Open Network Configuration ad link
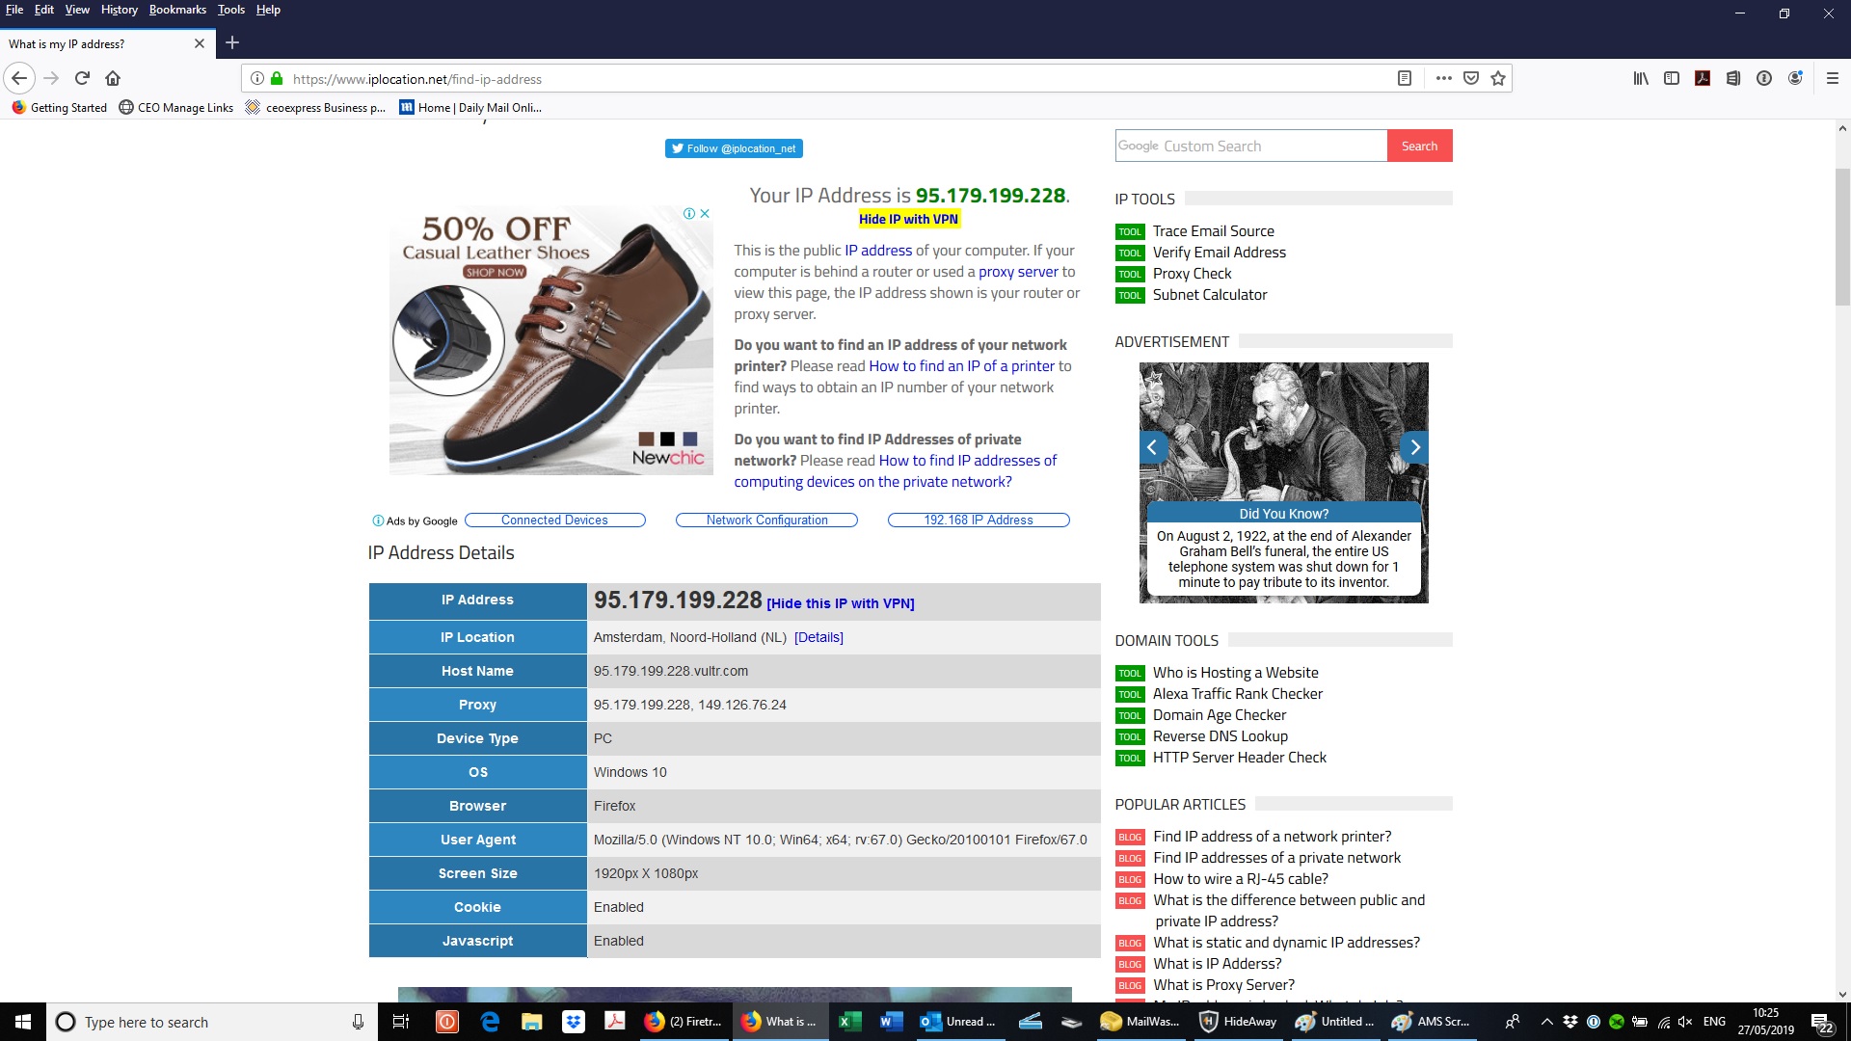1851x1041 pixels. (766, 520)
